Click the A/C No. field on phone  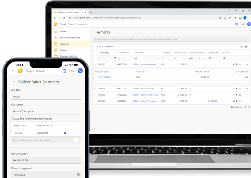[x=46, y=97]
